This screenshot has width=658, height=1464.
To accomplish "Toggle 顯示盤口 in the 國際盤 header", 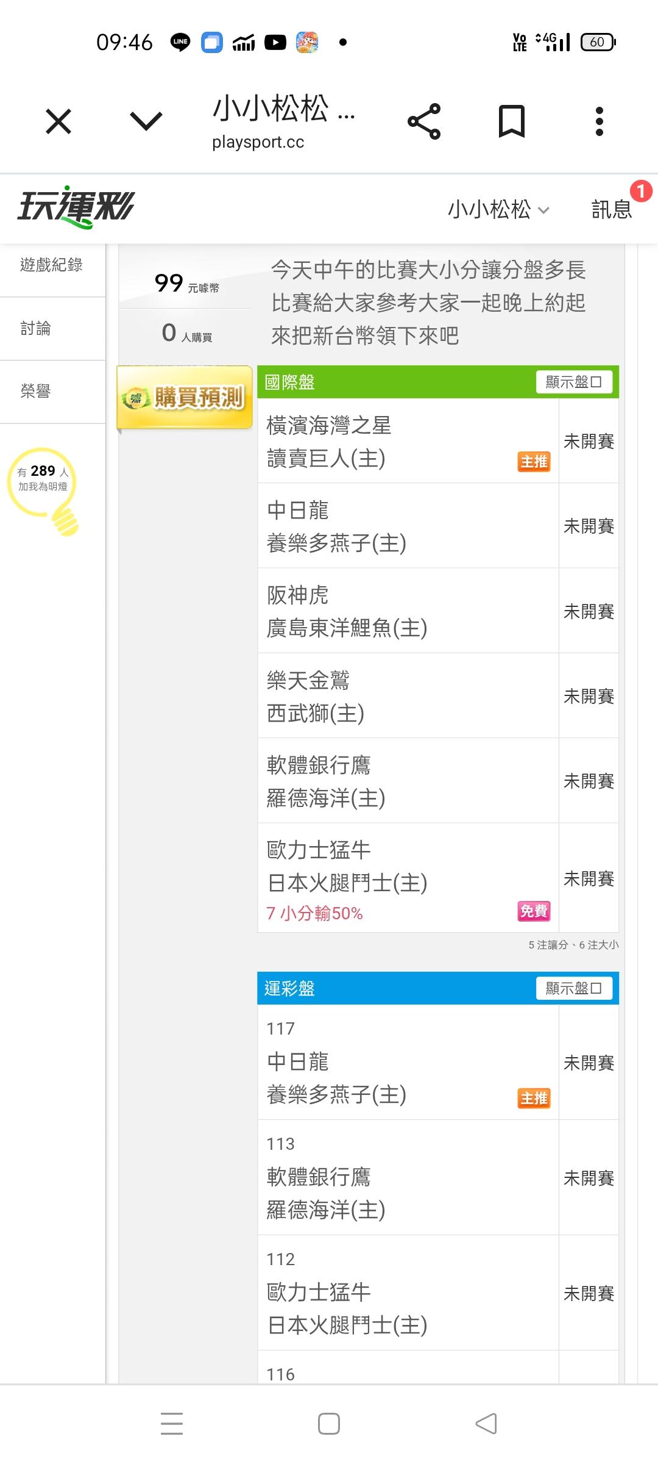I will (x=574, y=382).
